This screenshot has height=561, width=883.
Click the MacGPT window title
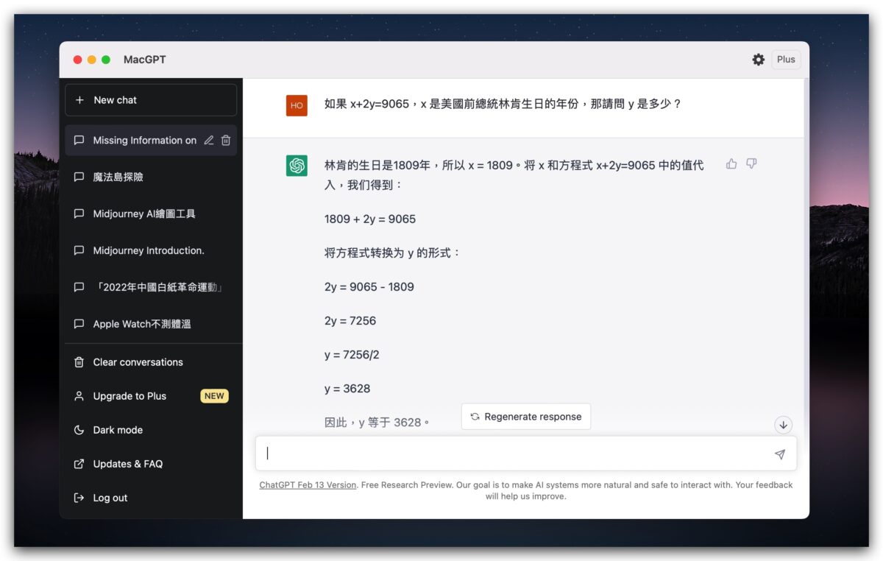(145, 60)
